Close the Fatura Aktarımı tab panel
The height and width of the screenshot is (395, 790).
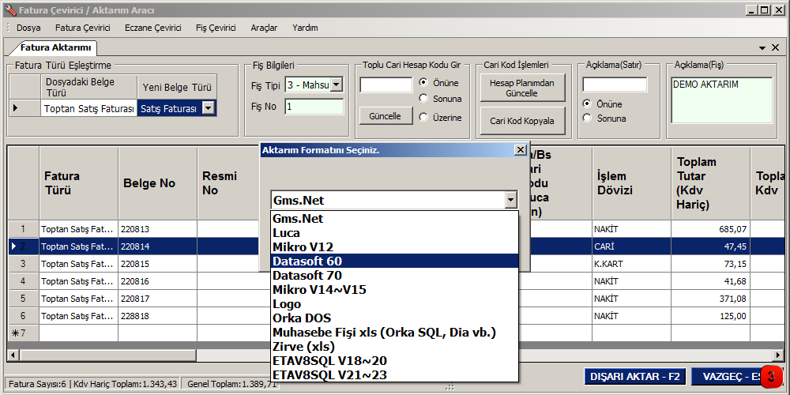(x=776, y=47)
